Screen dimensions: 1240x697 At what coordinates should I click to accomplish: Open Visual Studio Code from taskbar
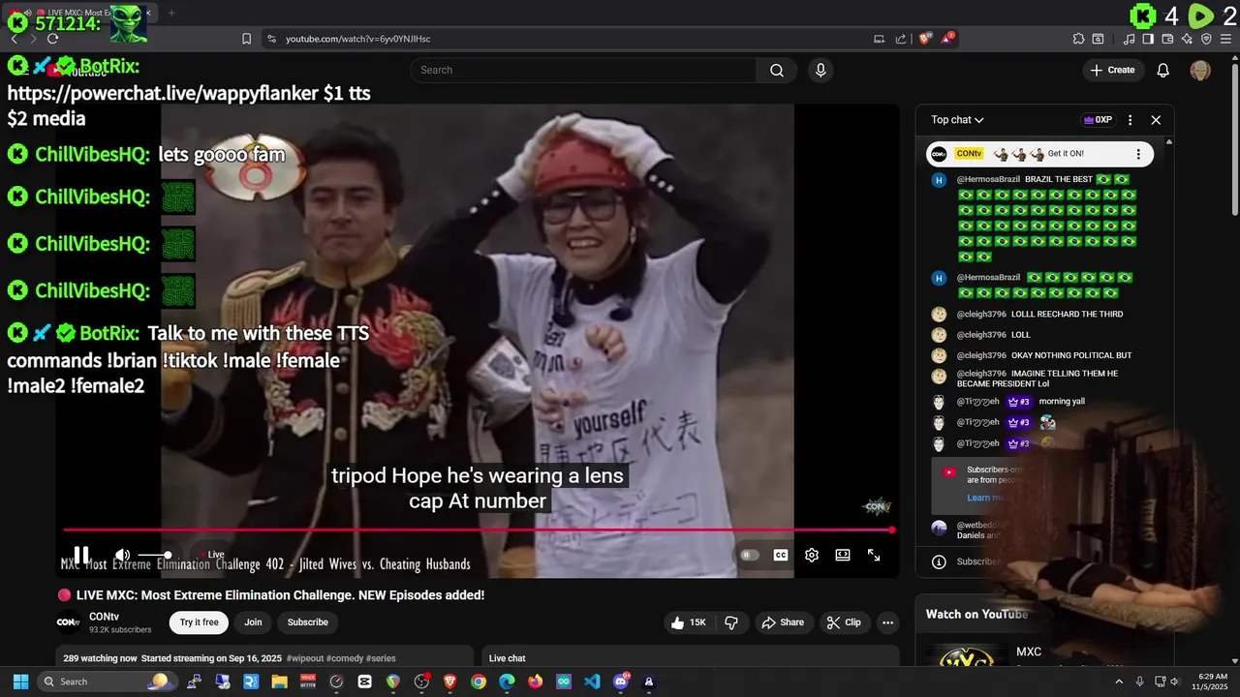(592, 682)
